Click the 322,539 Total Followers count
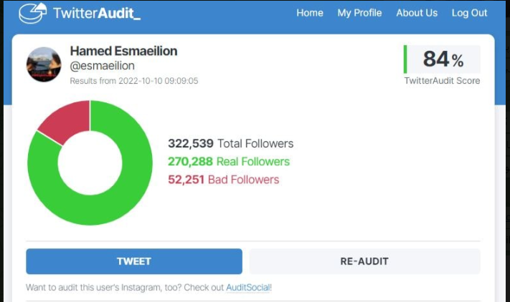 tap(230, 143)
